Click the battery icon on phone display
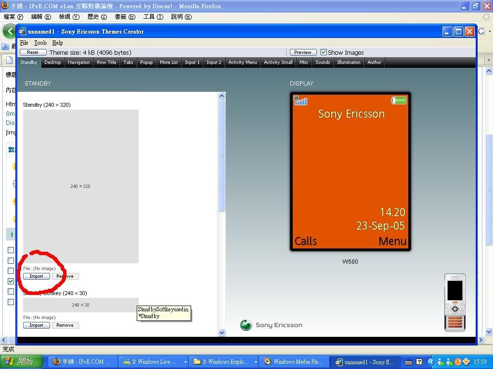The height and width of the screenshot is (369, 493). 399,100
